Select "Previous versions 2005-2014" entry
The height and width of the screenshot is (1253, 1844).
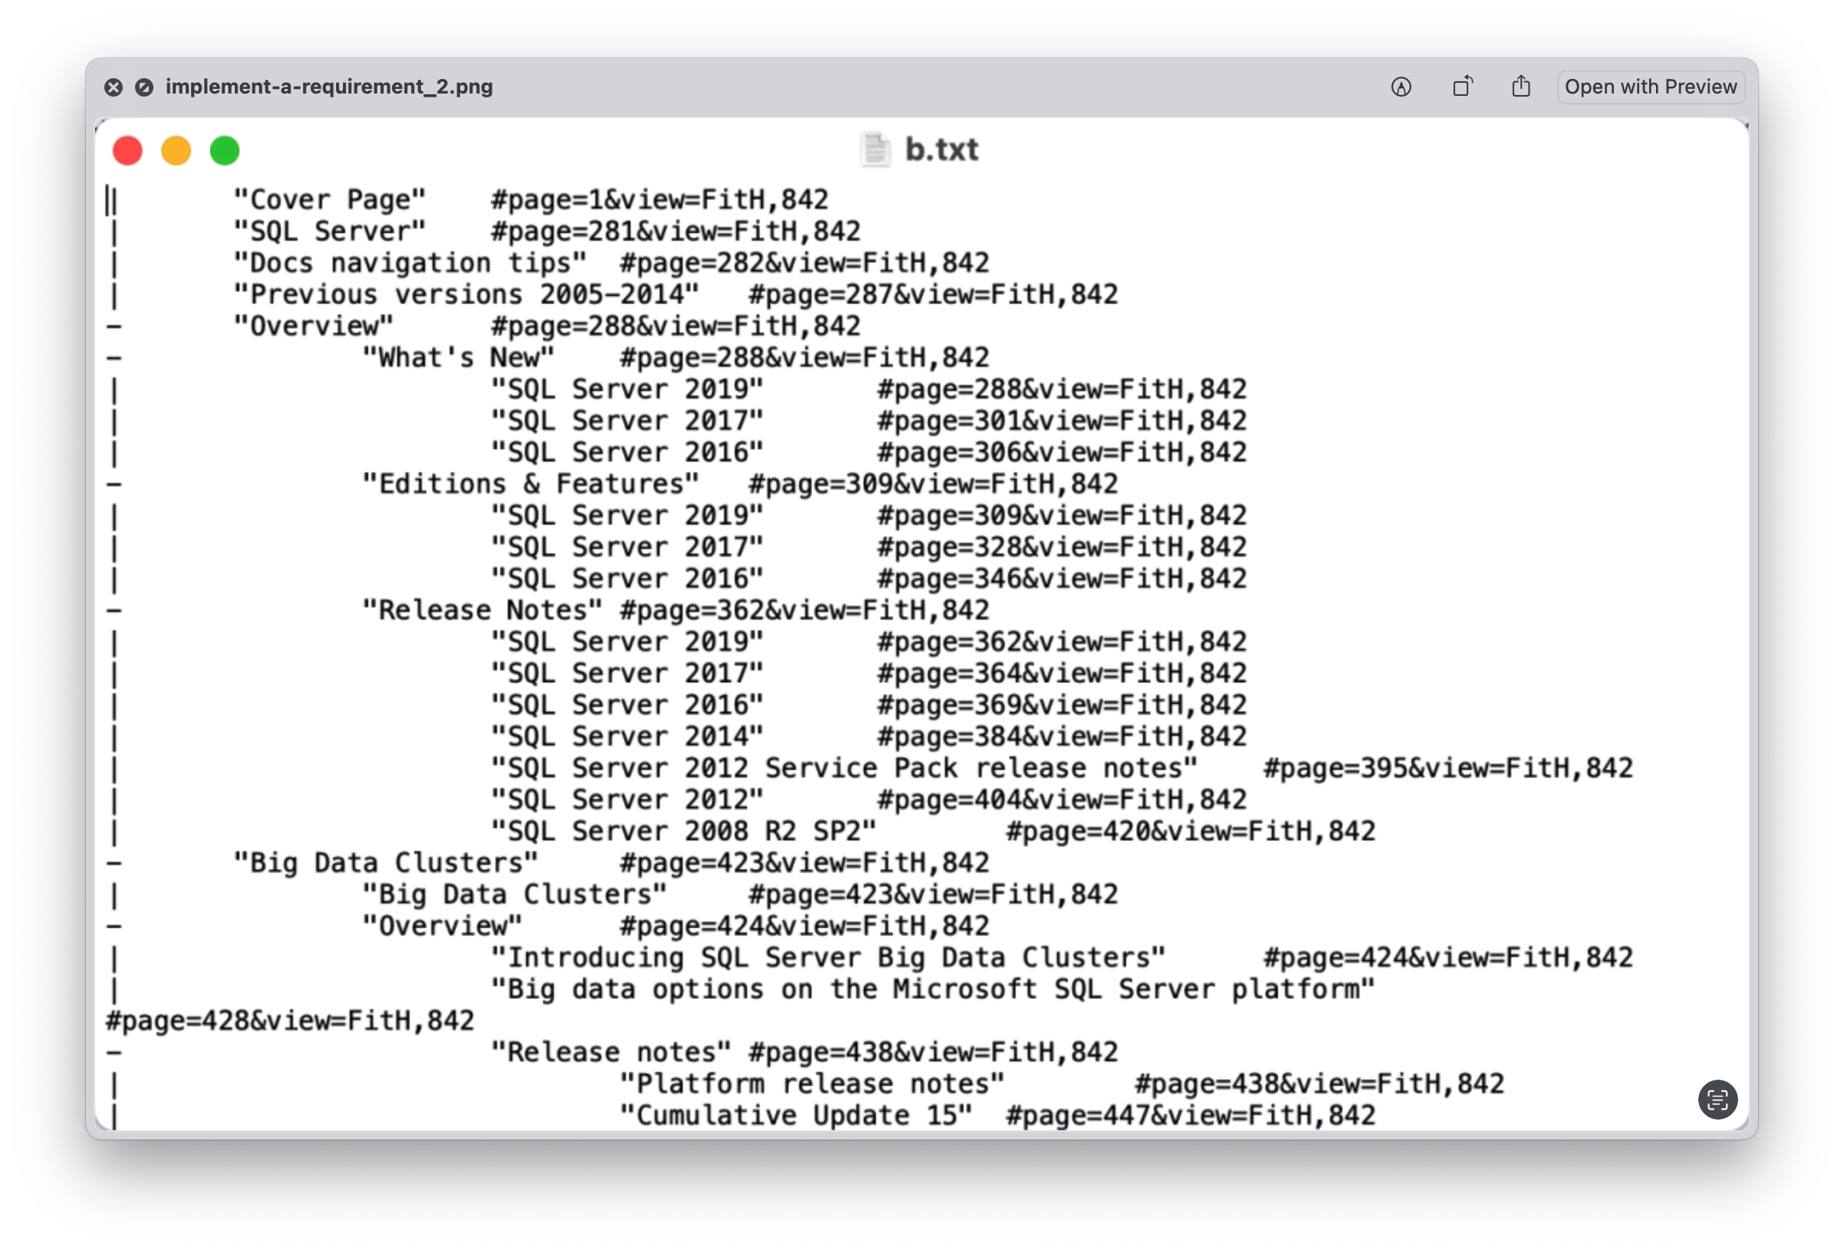click(466, 294)
